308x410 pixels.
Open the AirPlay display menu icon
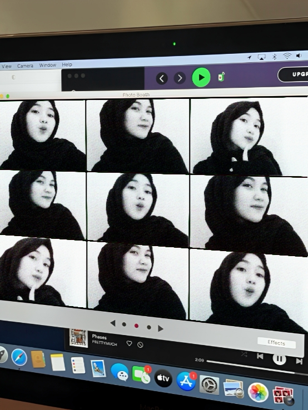point(261,57)
